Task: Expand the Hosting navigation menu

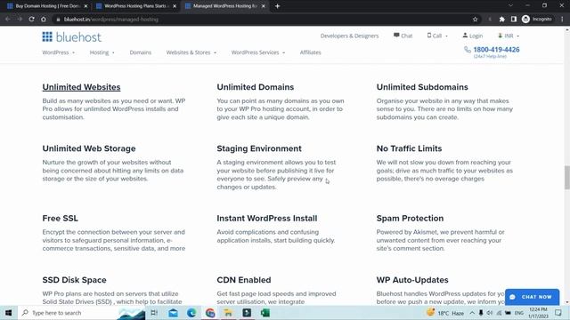Action: [102, 52]
